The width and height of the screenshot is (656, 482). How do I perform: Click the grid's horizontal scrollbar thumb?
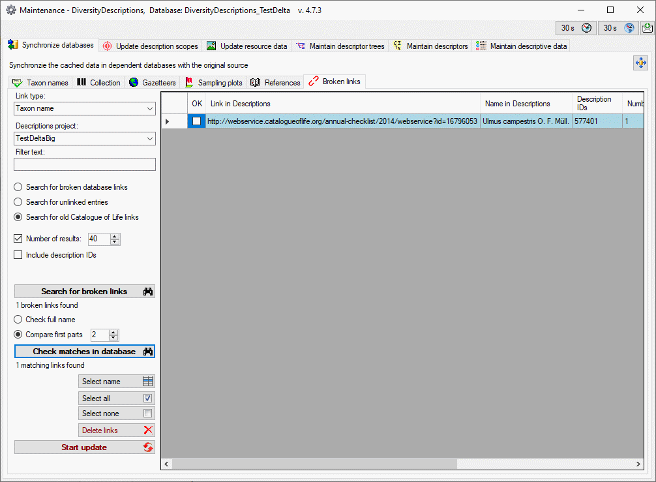point(314,464)
